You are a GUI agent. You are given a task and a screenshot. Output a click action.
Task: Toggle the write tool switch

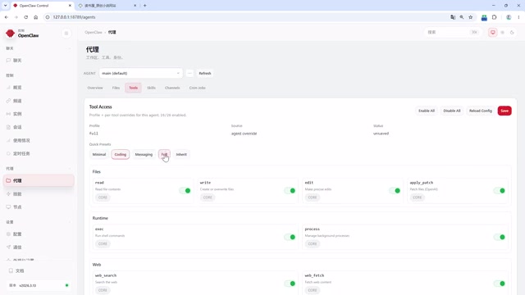point(290,191)
